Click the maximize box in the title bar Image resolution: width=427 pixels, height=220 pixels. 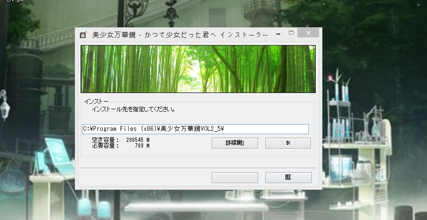pos(291,33)
